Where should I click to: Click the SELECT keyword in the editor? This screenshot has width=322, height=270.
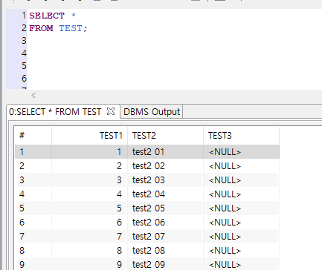(x=47, y=16)
